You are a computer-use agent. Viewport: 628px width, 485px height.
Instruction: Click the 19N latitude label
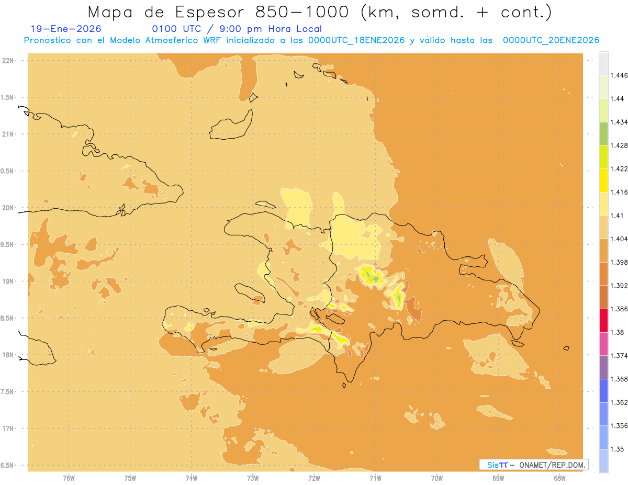point(9,281)
